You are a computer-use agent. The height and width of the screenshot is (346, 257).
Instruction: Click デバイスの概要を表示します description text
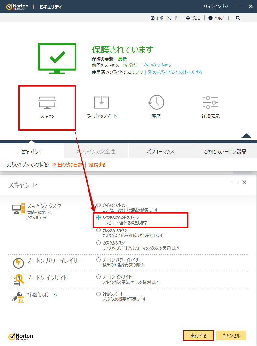tap(124, 299)
